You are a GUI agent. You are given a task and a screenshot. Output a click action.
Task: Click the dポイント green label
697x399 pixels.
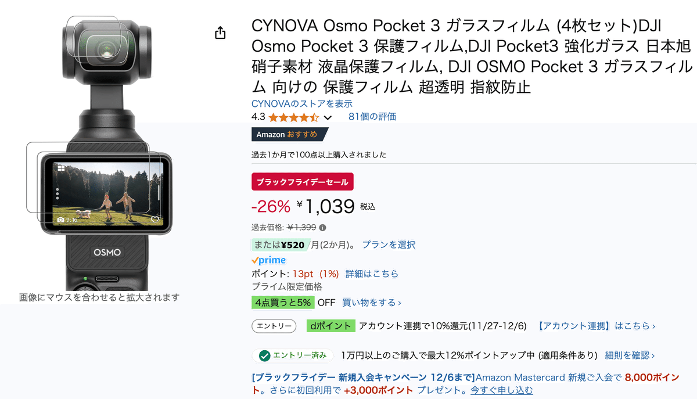click(x=330, y=326)
